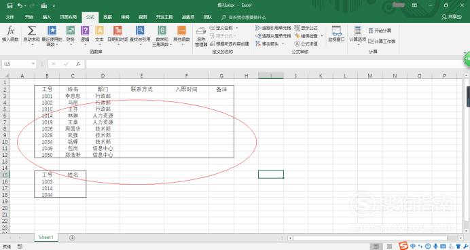Image resolution: width=470 pixels, height=250 pixels.
Task: Click Calculate Sheet (计算工作表)
Action: [x=382, y=41]
